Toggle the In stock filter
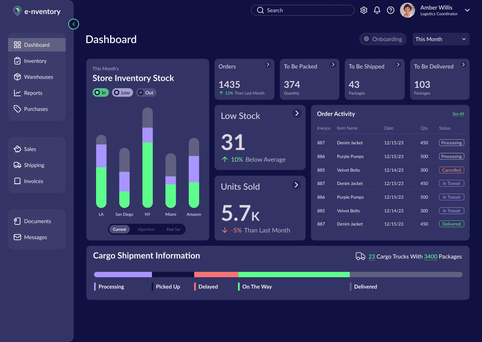 tap(101, 93)
